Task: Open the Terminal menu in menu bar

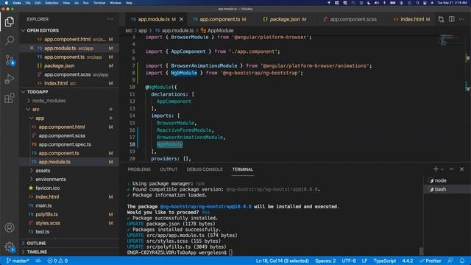Action: point(99,3)
